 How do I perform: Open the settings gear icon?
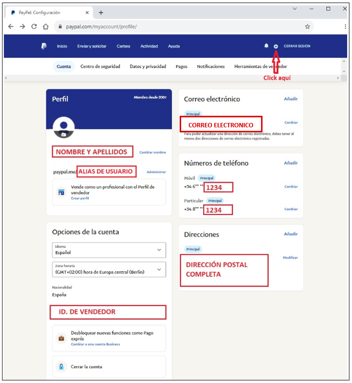[x=276, y=46]
